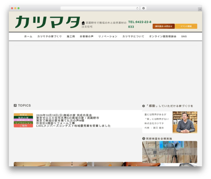Open カツマタについて menu item
This screenshot has height=179, width=211.
click(133, 36)
